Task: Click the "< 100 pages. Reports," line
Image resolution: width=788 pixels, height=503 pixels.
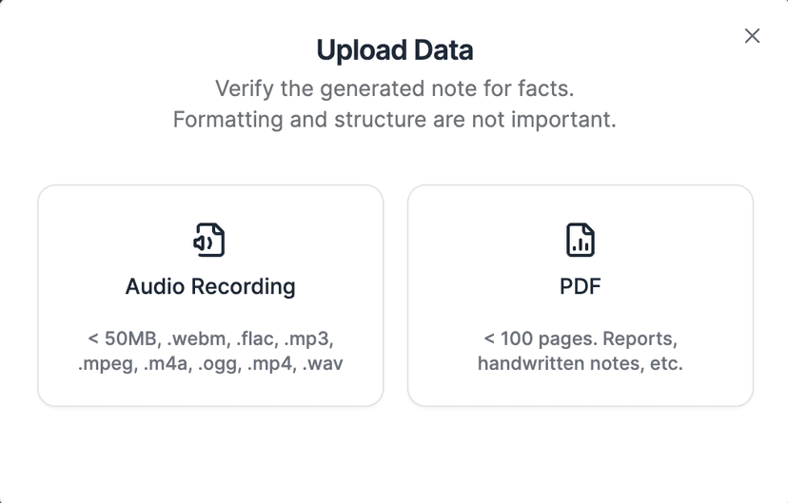Action: (x=581, y=339)
